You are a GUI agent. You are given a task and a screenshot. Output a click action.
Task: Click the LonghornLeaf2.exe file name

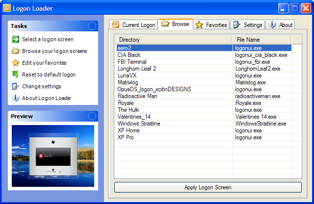[258, 69]
